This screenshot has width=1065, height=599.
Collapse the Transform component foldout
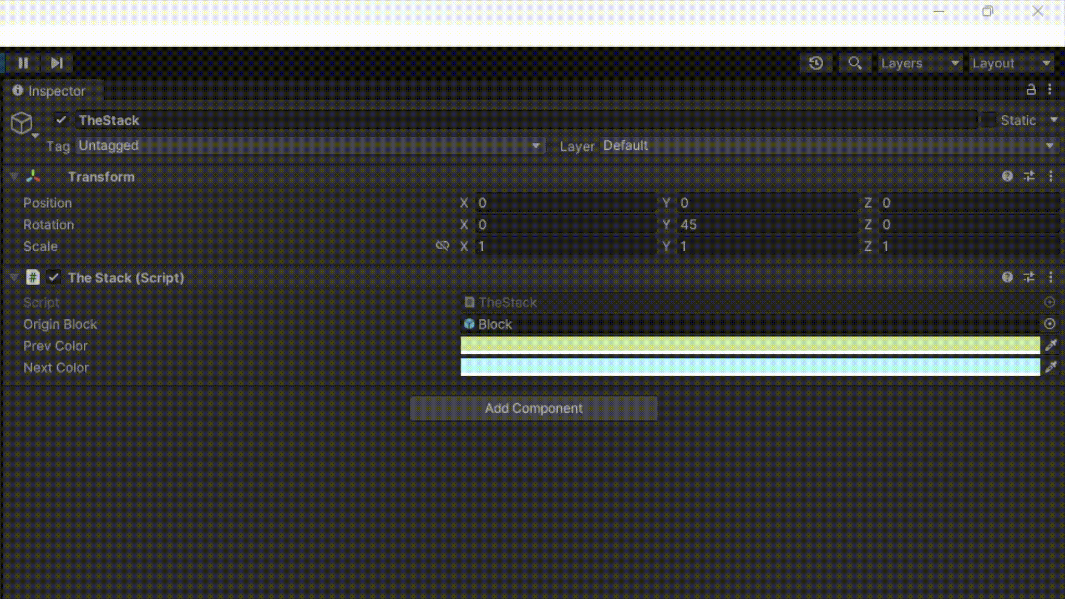pyautogui.click(x=14, y=176)
